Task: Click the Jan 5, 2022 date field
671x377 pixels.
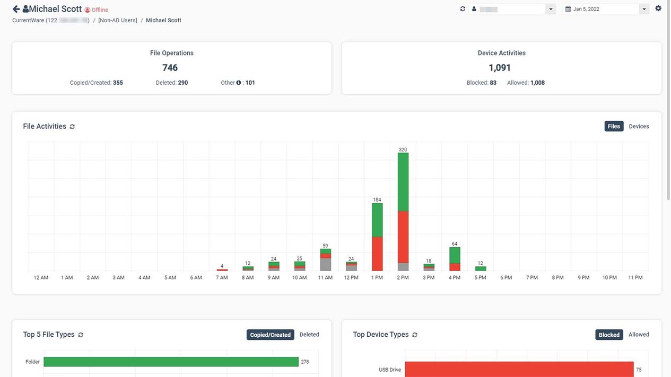Action: (x=605, y=9)
